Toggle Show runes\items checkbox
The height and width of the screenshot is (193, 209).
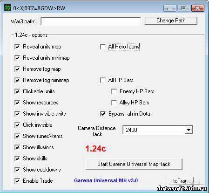tap(17, 136)
